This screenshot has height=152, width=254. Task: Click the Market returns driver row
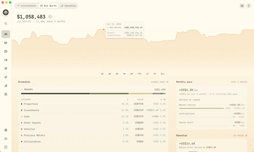[x=212, y=106]
